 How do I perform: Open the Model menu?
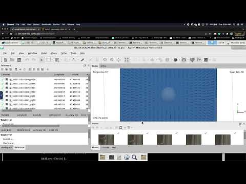coord(44,53)
